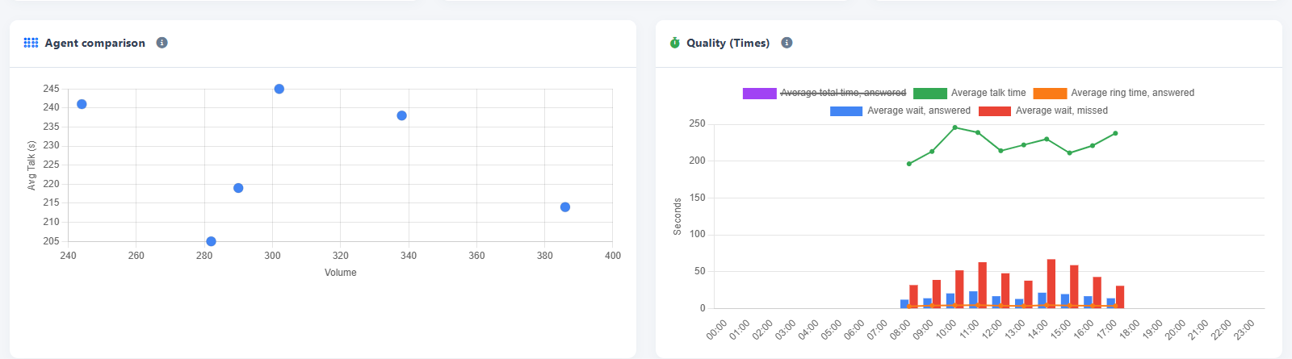The image size is (1292, 359).
Task: Click the Quality (Times) stopwatch icon
Action: pyautogui.click(x=675, y=43)
